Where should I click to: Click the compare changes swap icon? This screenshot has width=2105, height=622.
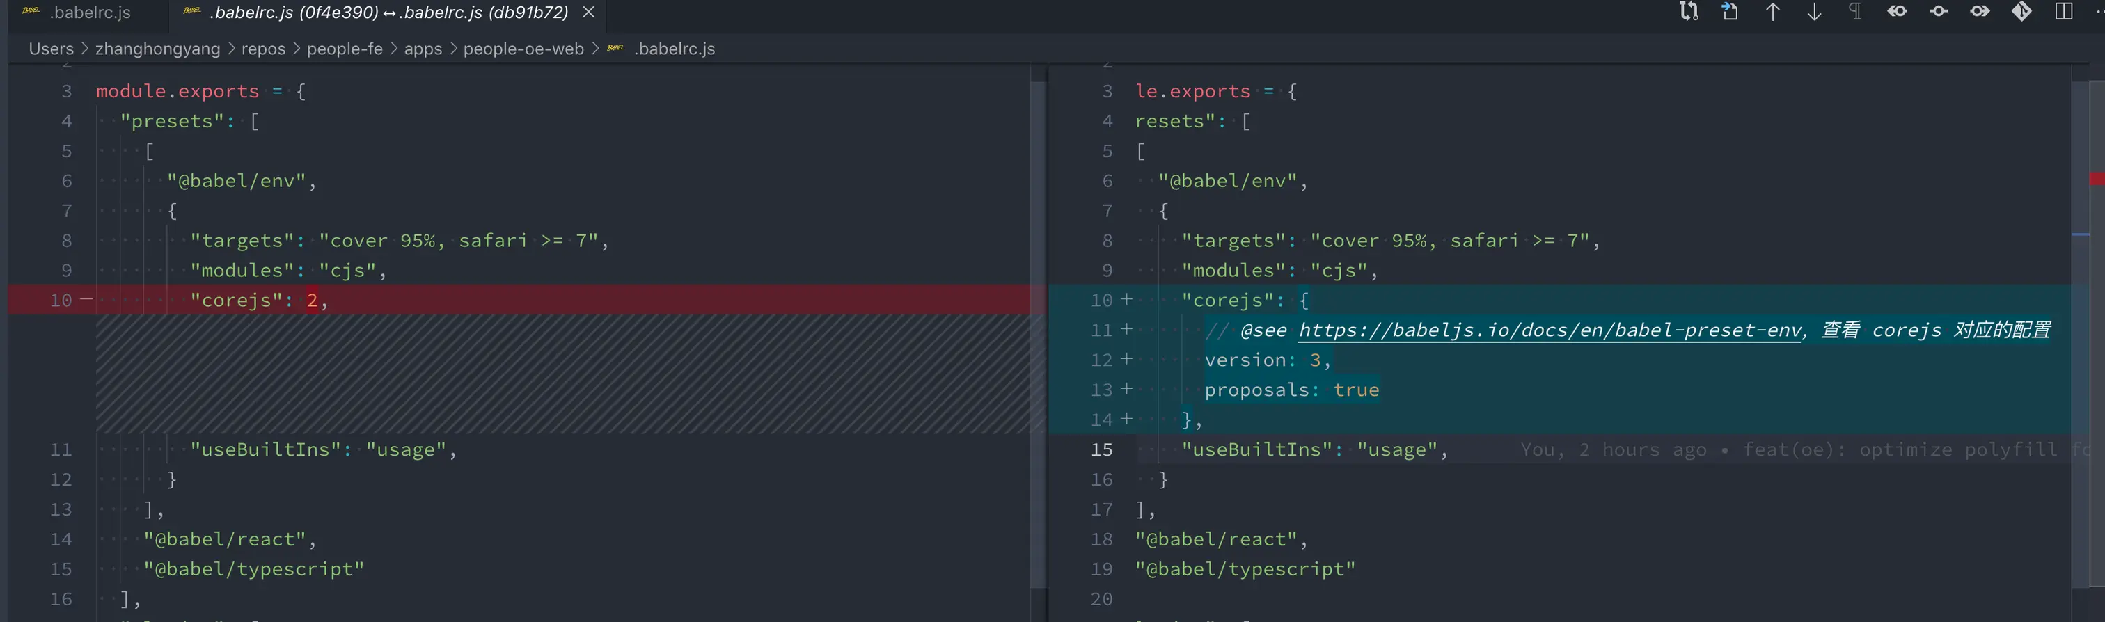(x=1688, y=11)
